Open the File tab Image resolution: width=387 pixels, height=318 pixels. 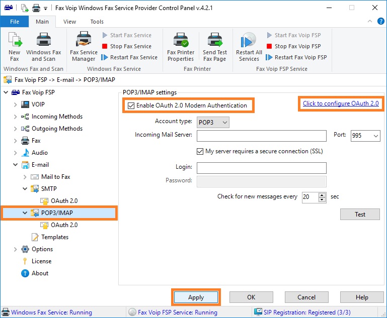click(x=15, y=22)
